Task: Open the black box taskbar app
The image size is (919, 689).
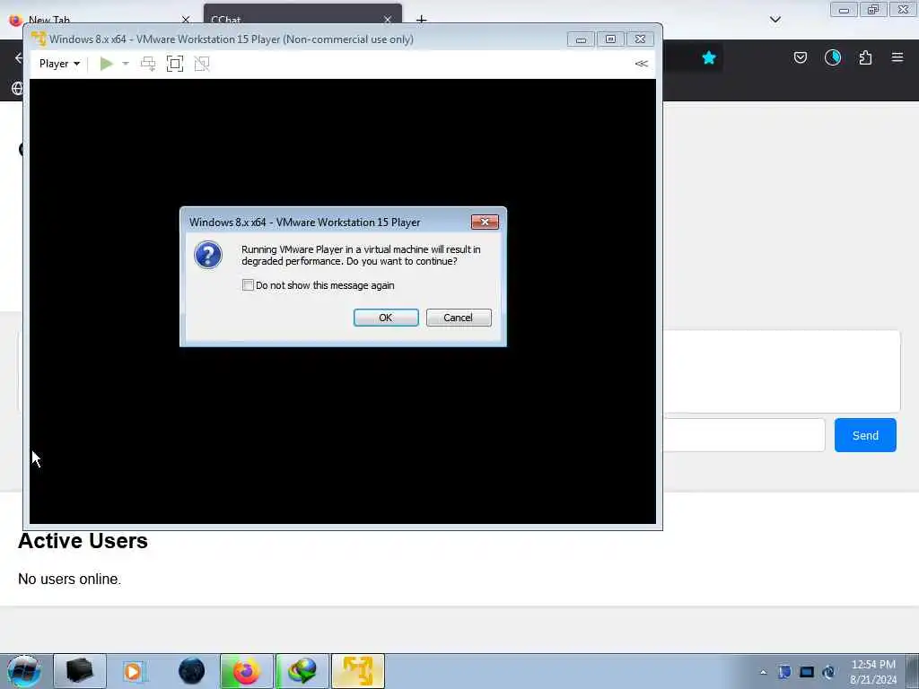Action: pos(80,671)
